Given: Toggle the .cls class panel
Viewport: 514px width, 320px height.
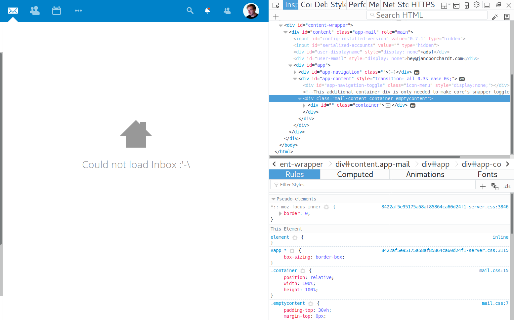Looking at the screenshot, I should pyautogui.click(x=507, y=187).
